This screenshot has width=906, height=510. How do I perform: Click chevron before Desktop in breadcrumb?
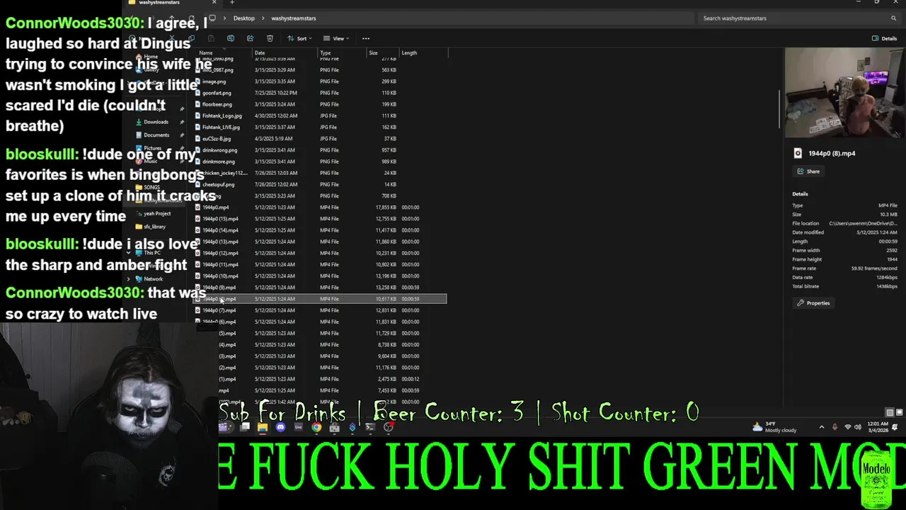pyautogui.click(x=225, y=18)
